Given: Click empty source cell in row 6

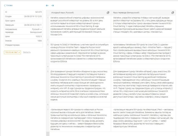Looking at the screenshot, I should pyautogui.click(x=80, y=105).
